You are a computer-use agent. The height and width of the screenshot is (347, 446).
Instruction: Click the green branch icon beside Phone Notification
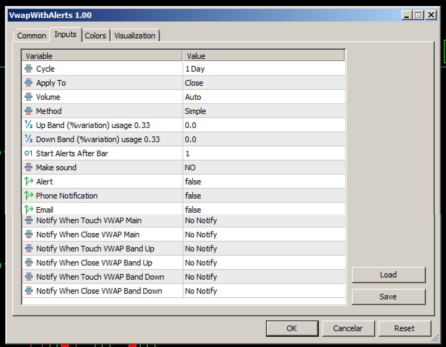(x=29, y=195)
